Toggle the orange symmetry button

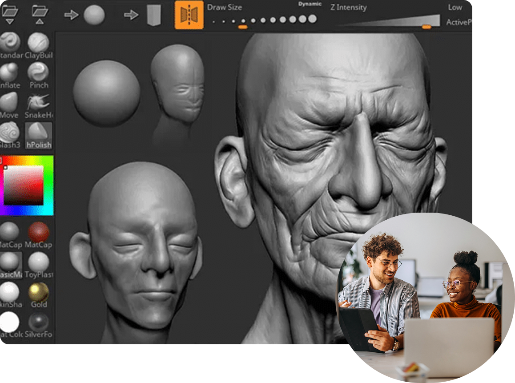tap(189, 15)
